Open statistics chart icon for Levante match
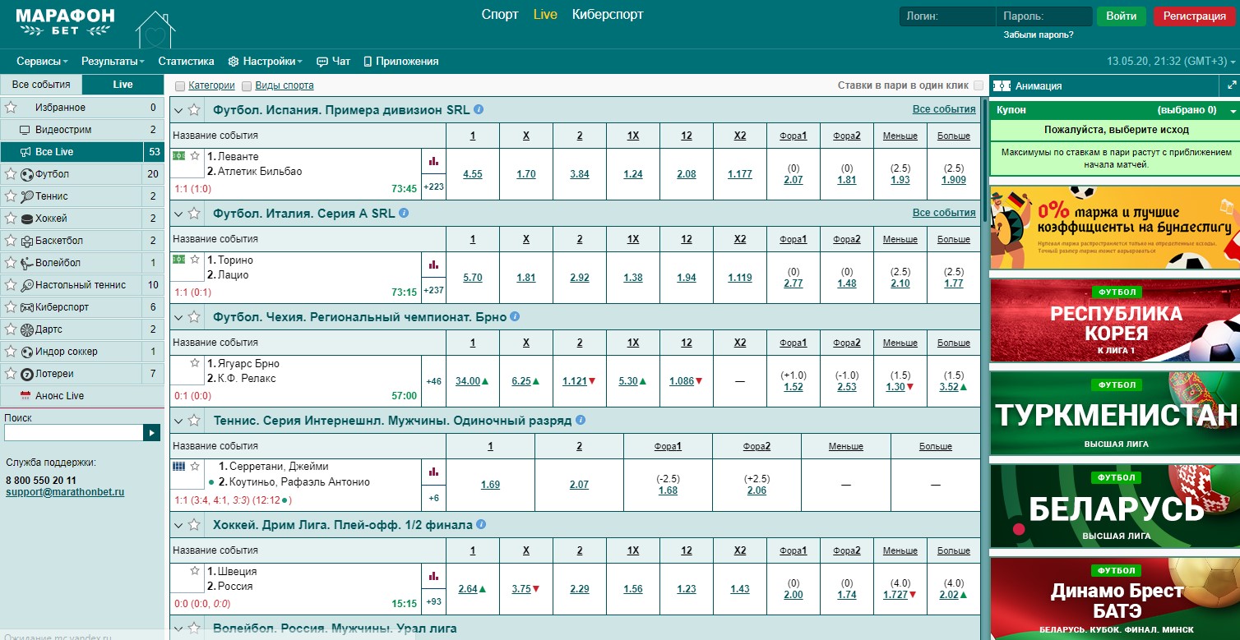Image resolution: width=1240 pixels, height=640 pixels. click(x=433, y=162)
